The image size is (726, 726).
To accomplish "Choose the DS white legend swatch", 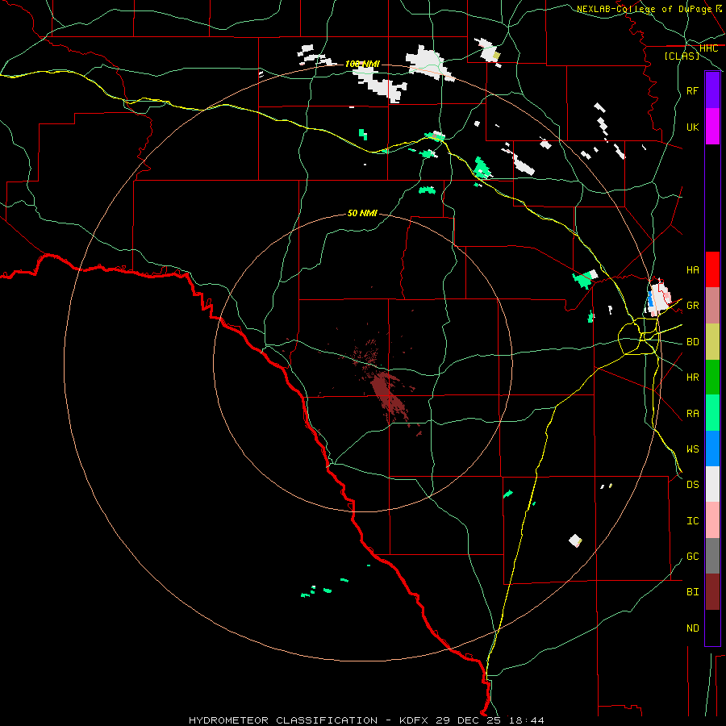I will (712, 484).
